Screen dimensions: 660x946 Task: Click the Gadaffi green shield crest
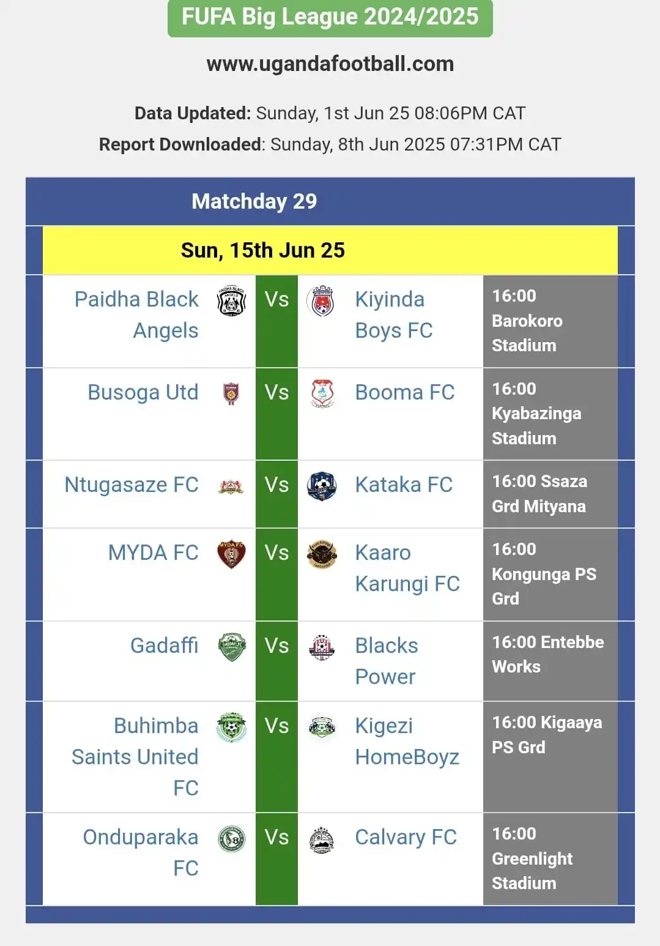[232, 647]
